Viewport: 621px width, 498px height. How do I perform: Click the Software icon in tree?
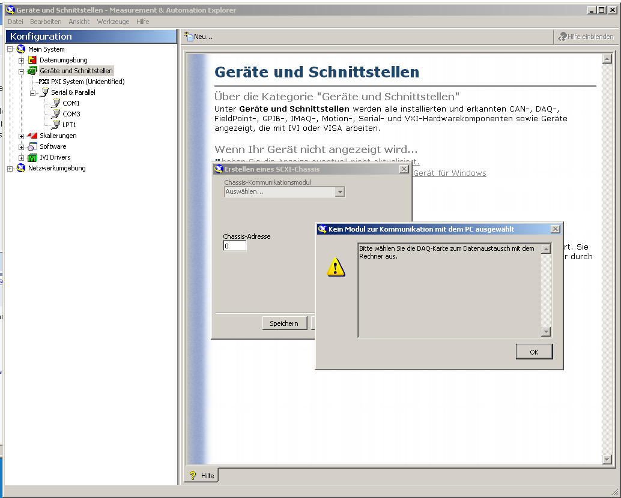point(32,147)
